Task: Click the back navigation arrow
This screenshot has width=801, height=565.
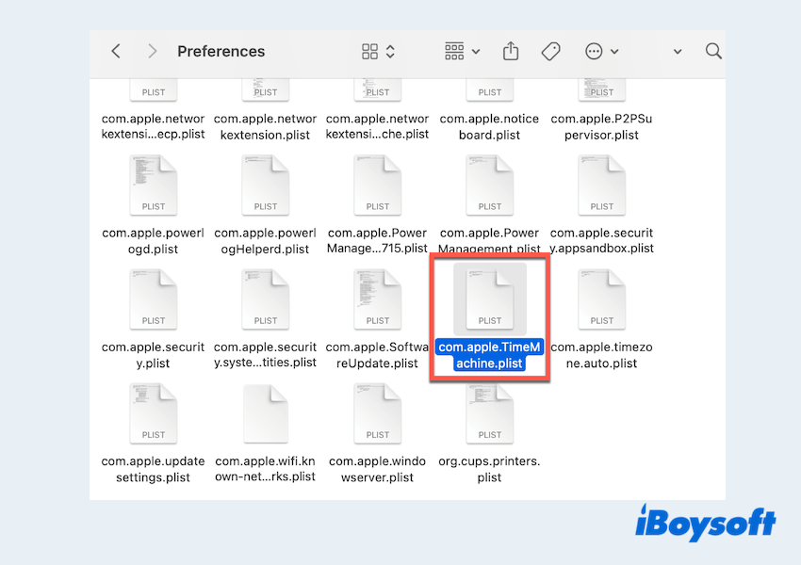Action: point(116,52)
